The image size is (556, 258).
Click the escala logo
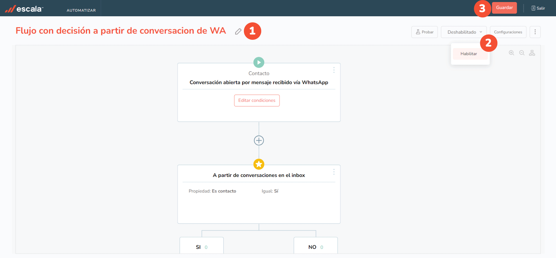(x=24, y=9)
